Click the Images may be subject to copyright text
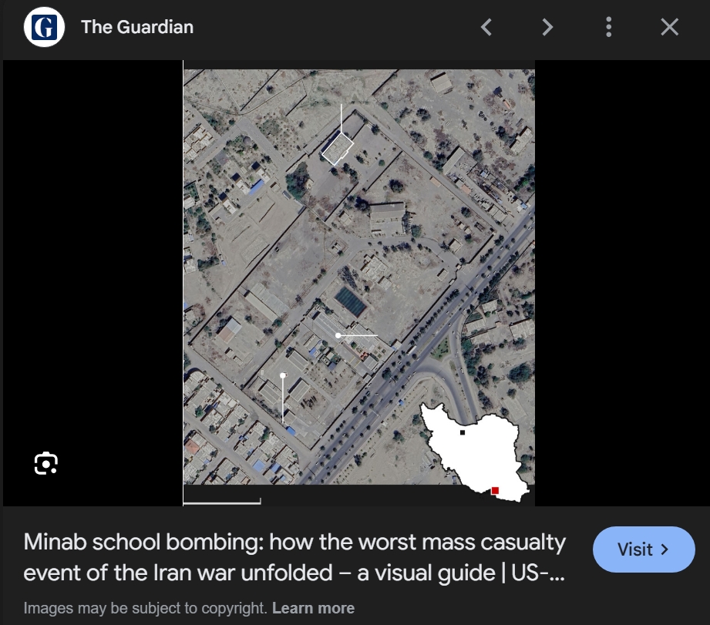The image size is (710, 625). (146, 608)
